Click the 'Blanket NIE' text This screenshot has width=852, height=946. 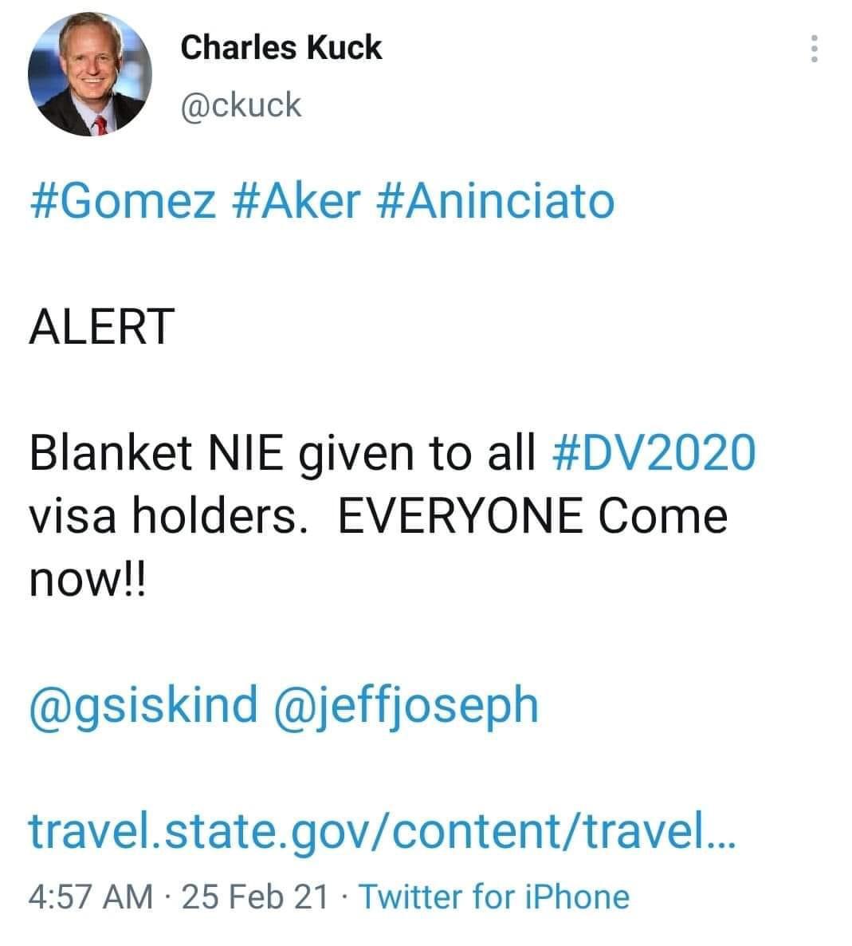point(156,453)
